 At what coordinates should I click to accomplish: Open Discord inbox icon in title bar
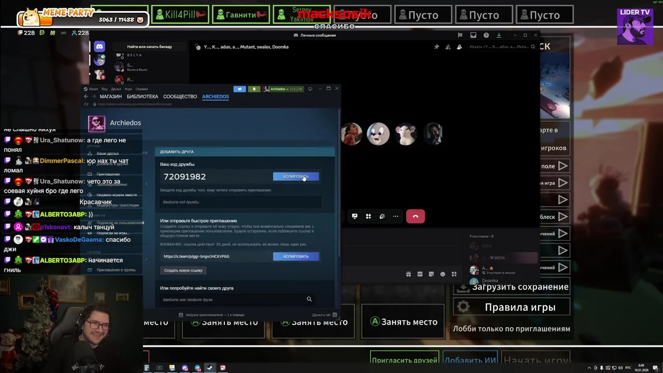coord(473,35)
